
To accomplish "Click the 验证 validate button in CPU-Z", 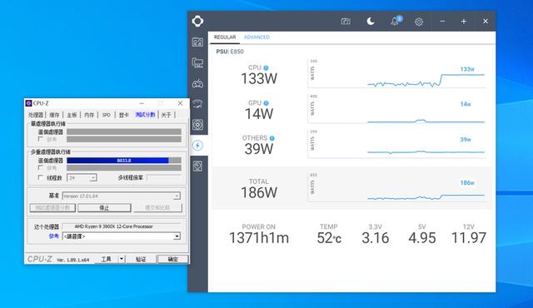I will click(141, 259).
